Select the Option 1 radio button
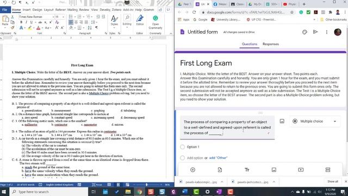The height and width of the screenshot is (196, 348). coord(183,147)
